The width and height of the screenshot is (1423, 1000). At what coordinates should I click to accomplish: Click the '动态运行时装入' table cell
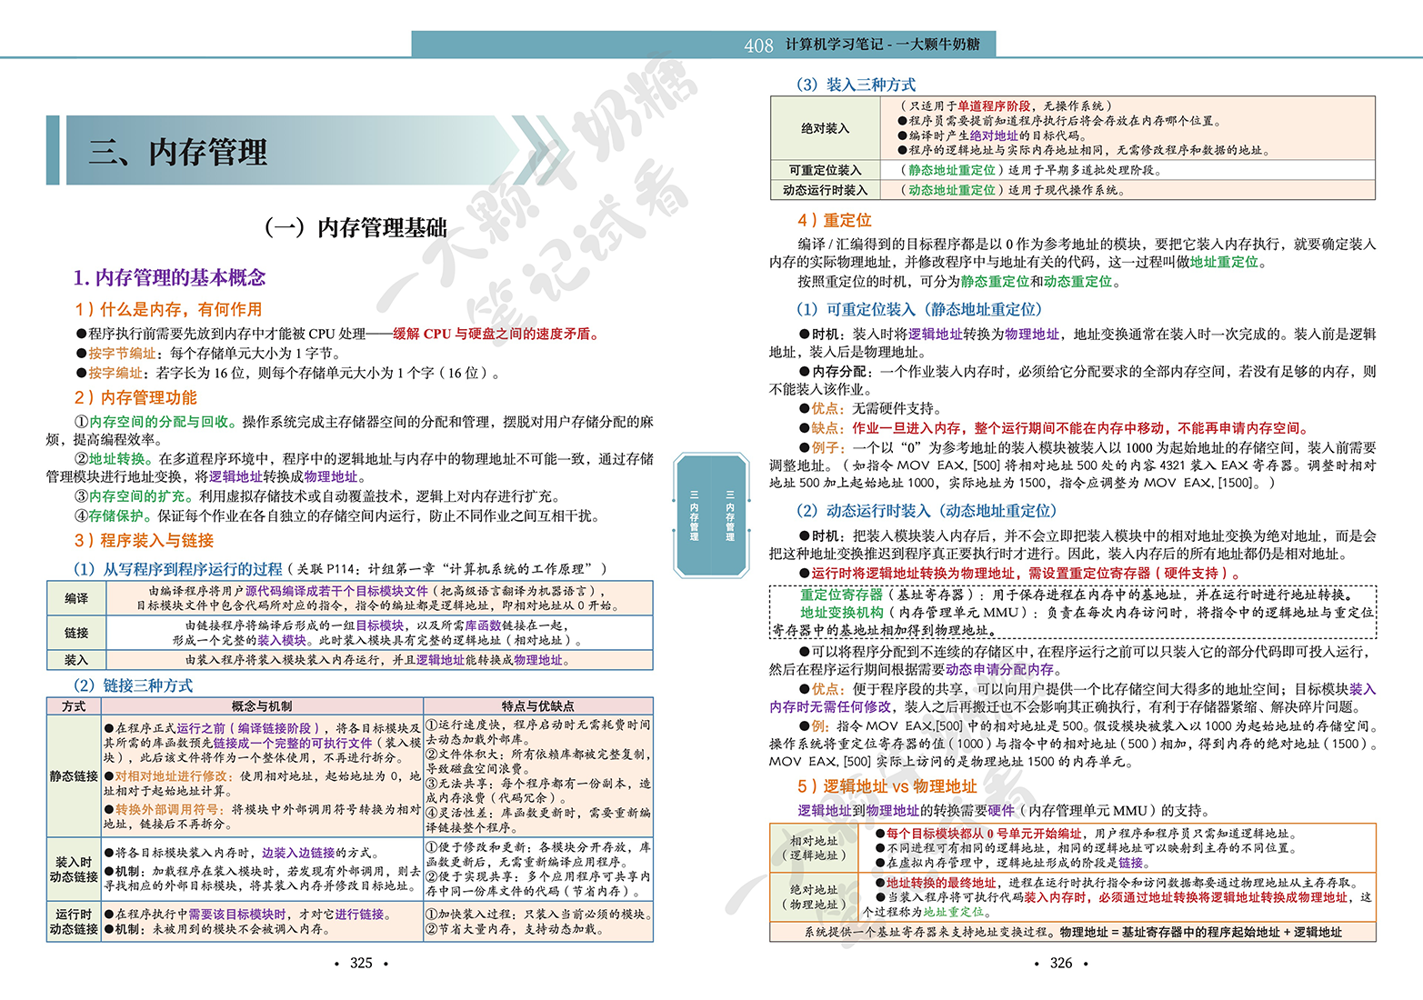pos(825,190)
